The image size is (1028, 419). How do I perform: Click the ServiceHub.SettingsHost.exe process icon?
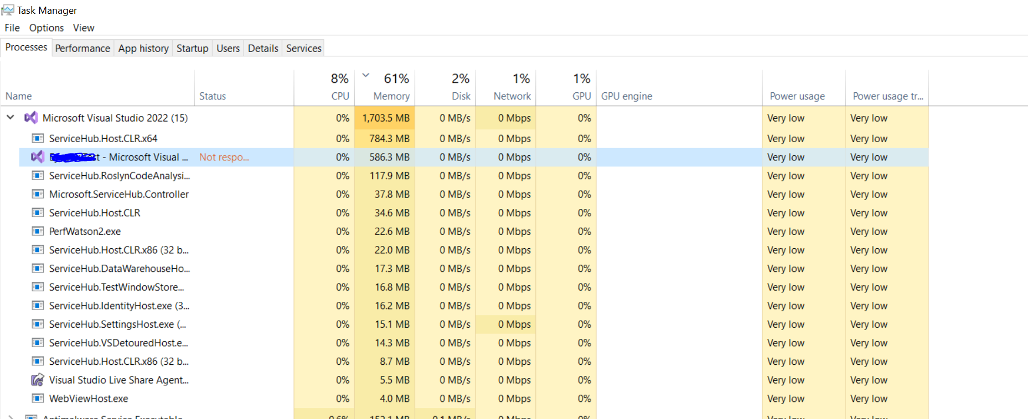click(38, 324)
